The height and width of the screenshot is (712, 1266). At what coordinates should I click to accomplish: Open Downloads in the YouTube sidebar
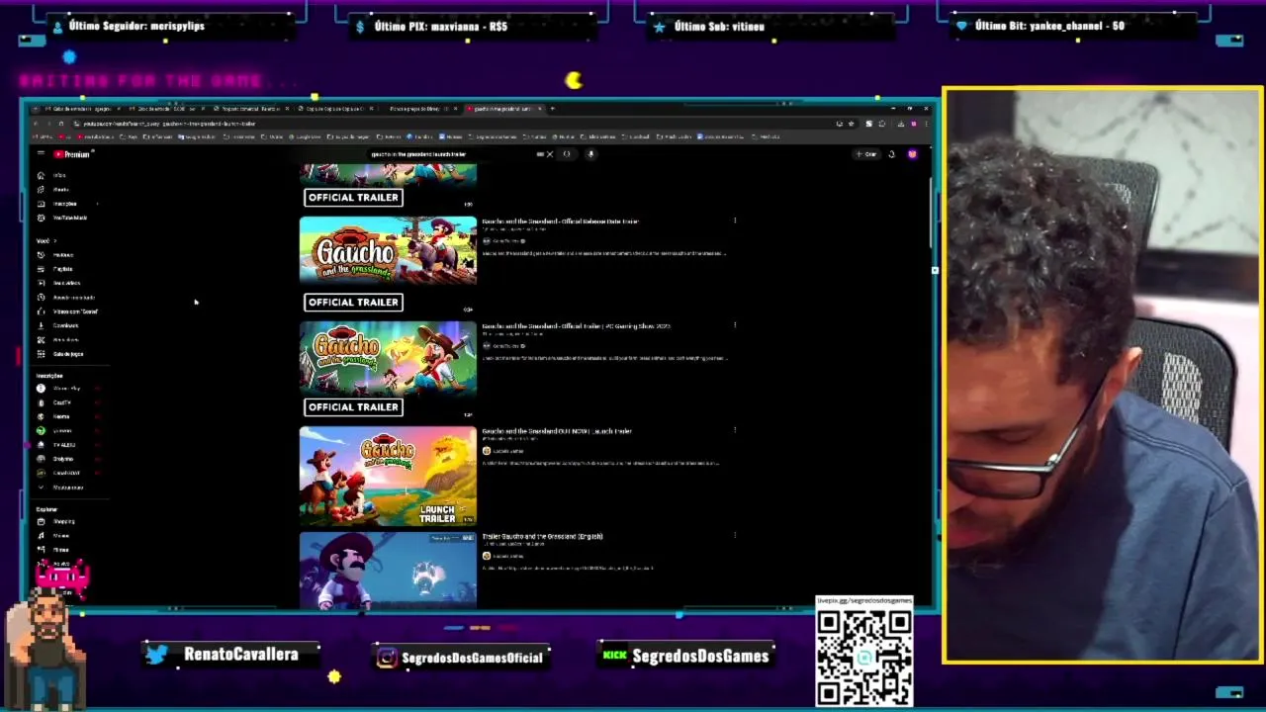tap(59, 325)
